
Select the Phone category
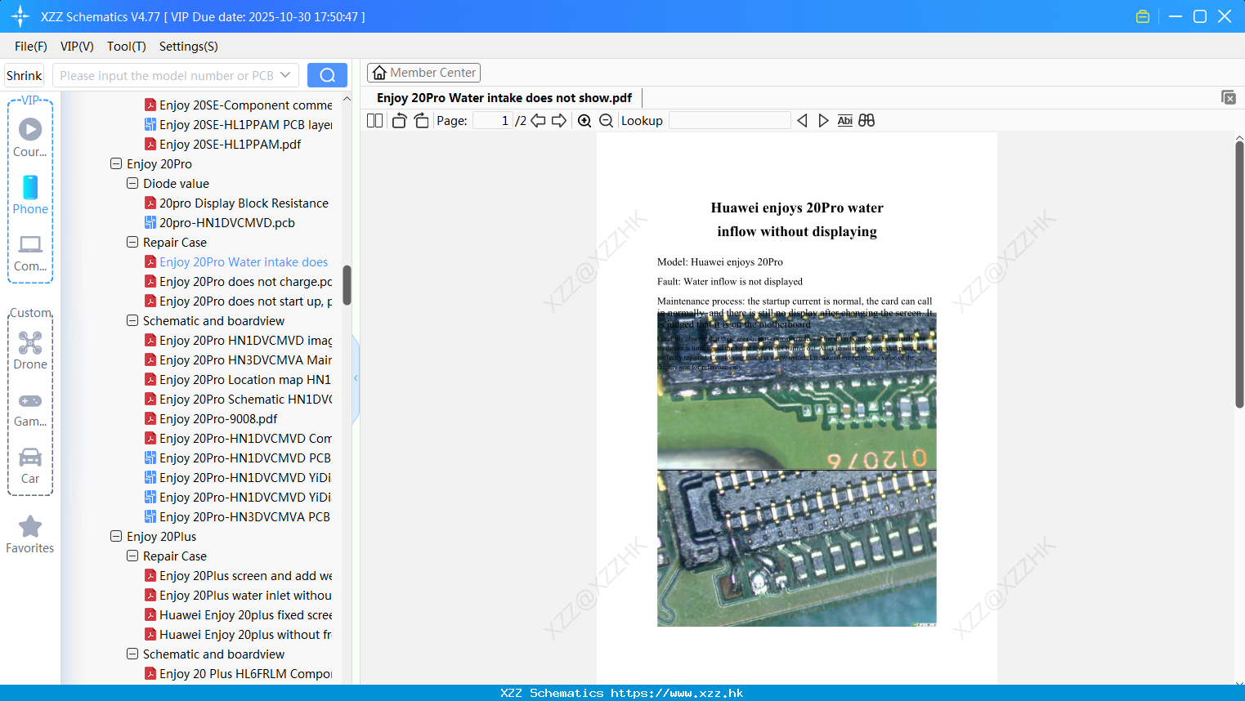click(x=30, y=194)
